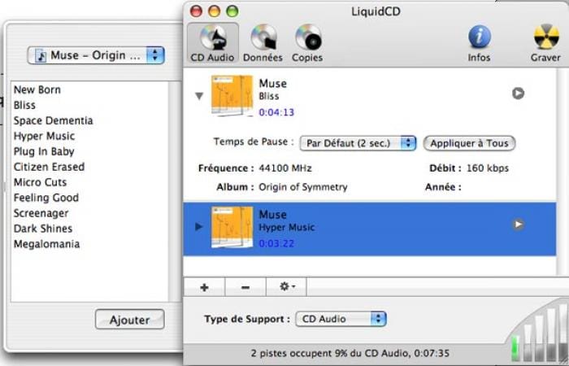This screenshot has width=569, height=366.
Task: Open the Type de Support dropdown
Action: point(341,319)
